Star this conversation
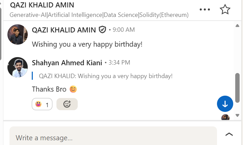This screenshot has height=145, width=243. pyautogui.click(x=225, y=9)
